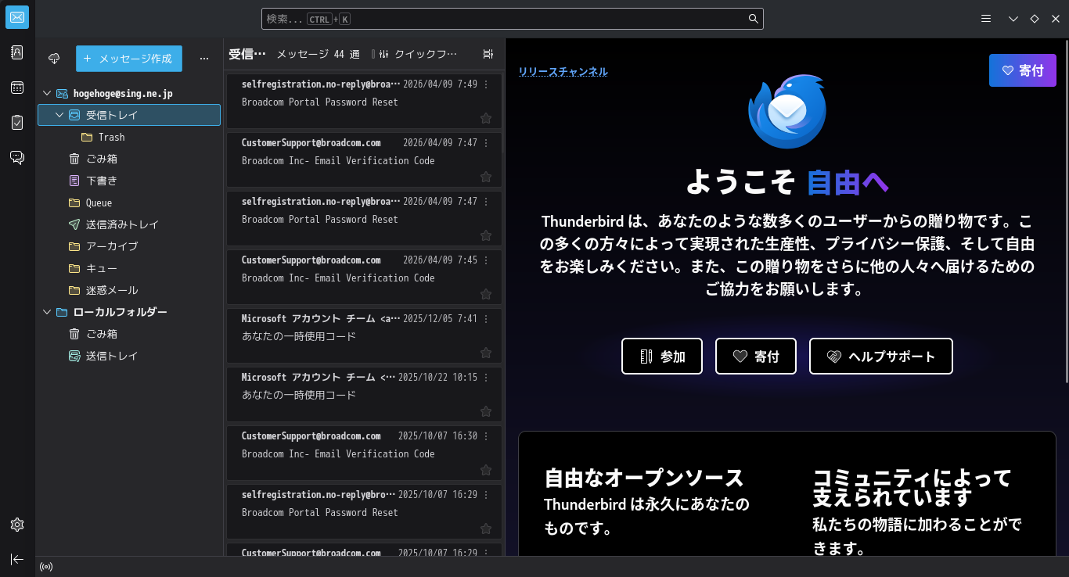The height and width of the screenshot is (577, 1069).
Task: Open the 送信済みトレイ sent folder
Action: tap(129, 224)
